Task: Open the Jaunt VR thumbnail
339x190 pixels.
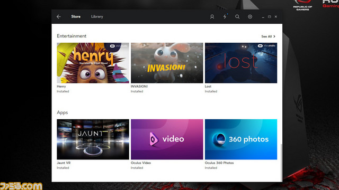Action: coord(93,139)
